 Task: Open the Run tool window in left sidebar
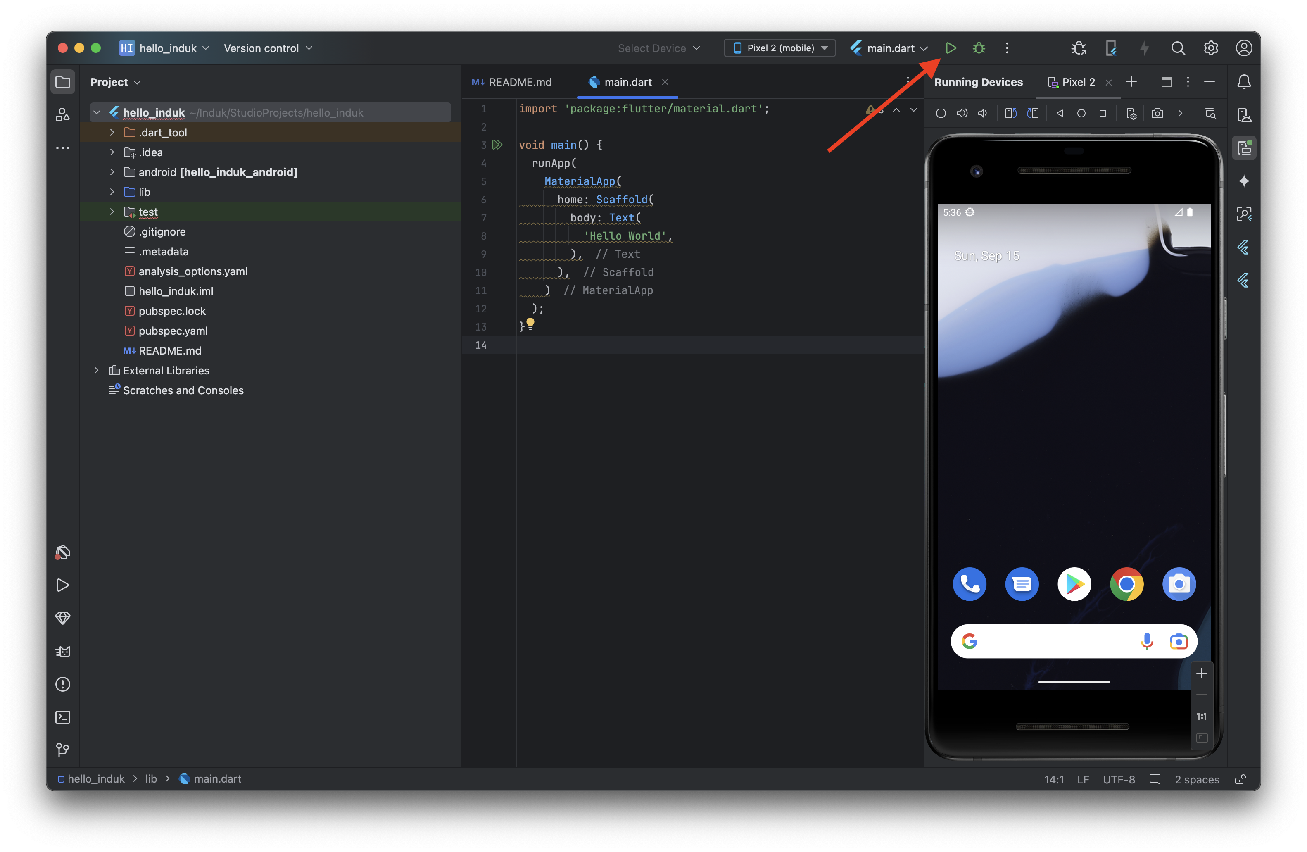click(x=63, y=585)
